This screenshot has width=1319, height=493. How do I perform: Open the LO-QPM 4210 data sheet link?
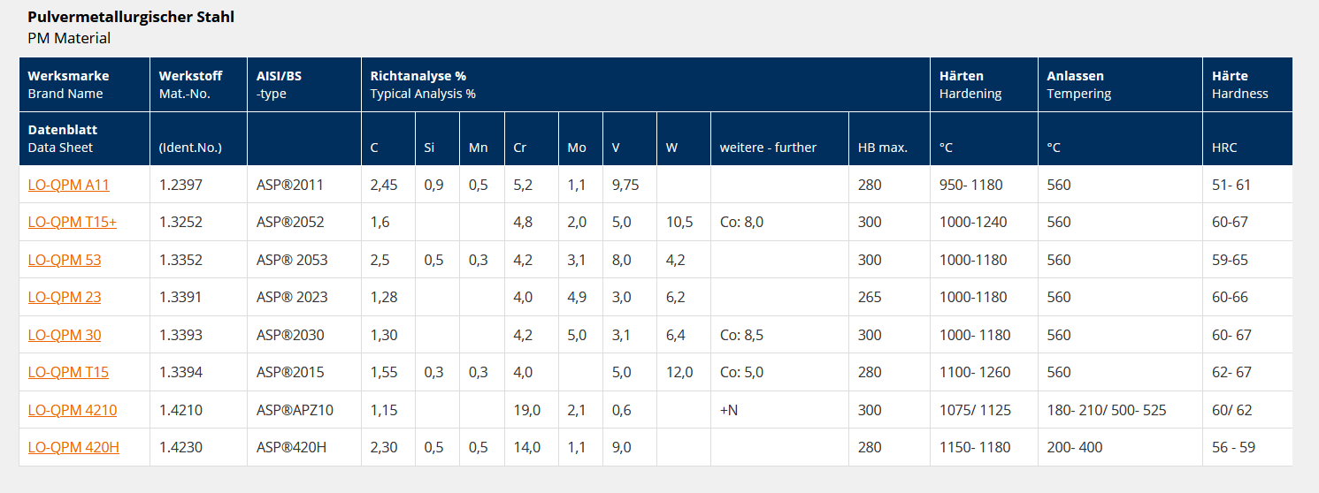[73, 410]
